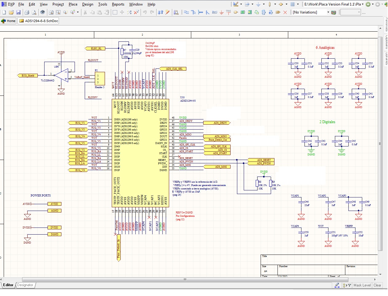Cut the selection with the scissors icon

pos(85,12)
